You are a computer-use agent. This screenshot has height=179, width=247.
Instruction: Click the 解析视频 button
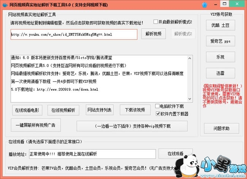coord(154,34)
